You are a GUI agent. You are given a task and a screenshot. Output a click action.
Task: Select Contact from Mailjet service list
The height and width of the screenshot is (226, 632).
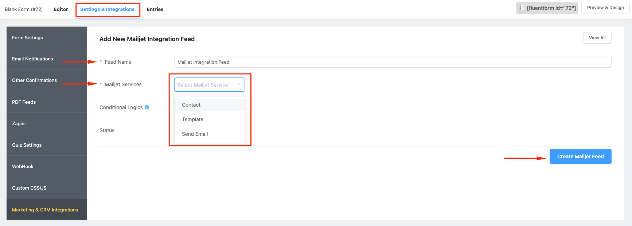point(191,105)
